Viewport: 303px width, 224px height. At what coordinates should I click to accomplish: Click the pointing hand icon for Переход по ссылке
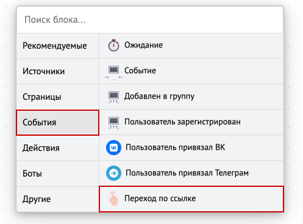(x=113, y=198)
